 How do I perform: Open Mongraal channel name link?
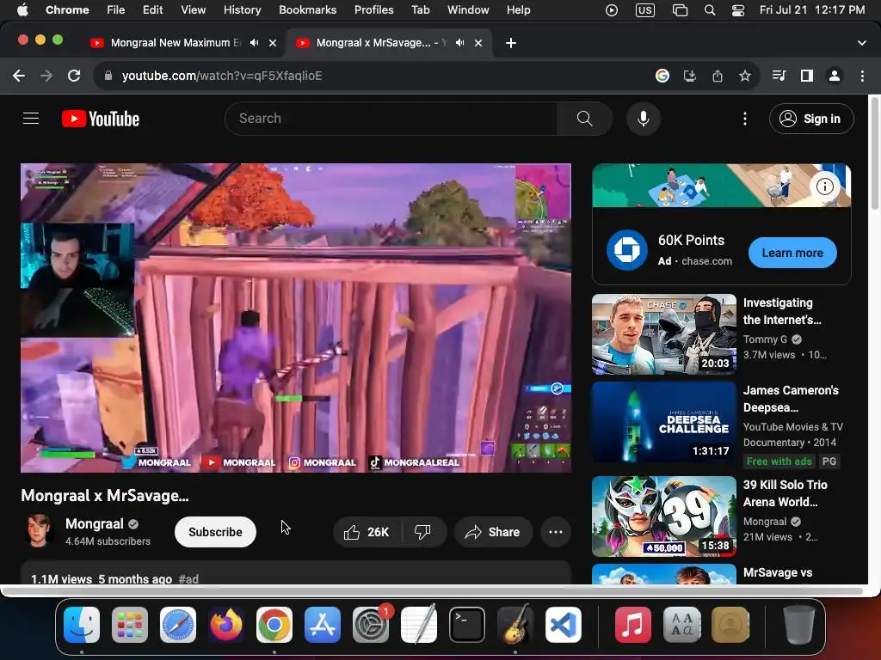(x=94, y=523)
